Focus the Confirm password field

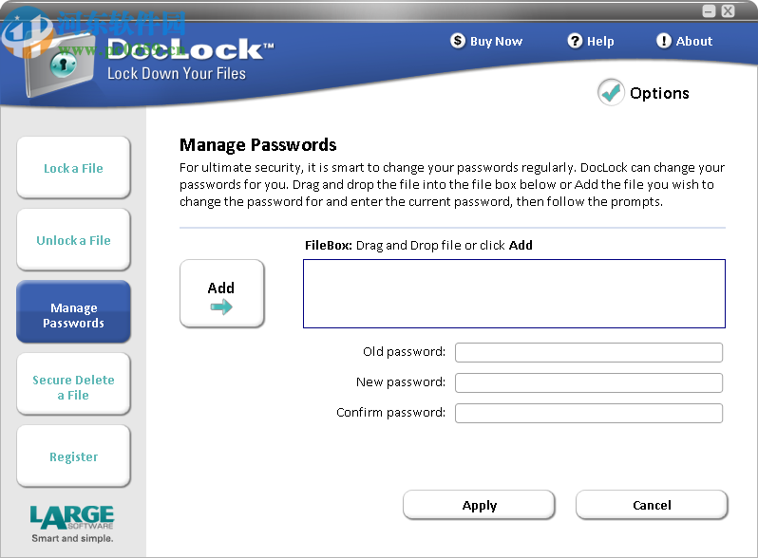click(589, 413)
